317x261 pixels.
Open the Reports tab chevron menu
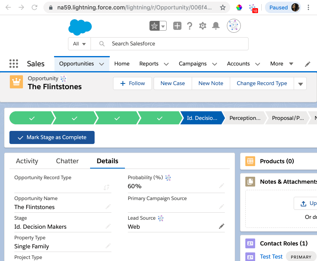click(166, 64)
